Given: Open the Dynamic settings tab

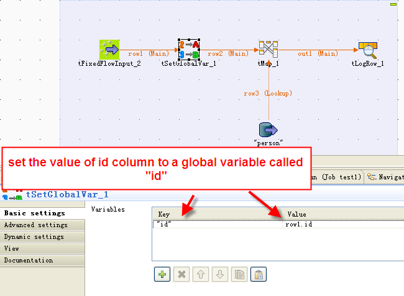Looking at the screenshot, I should [42, 237].
